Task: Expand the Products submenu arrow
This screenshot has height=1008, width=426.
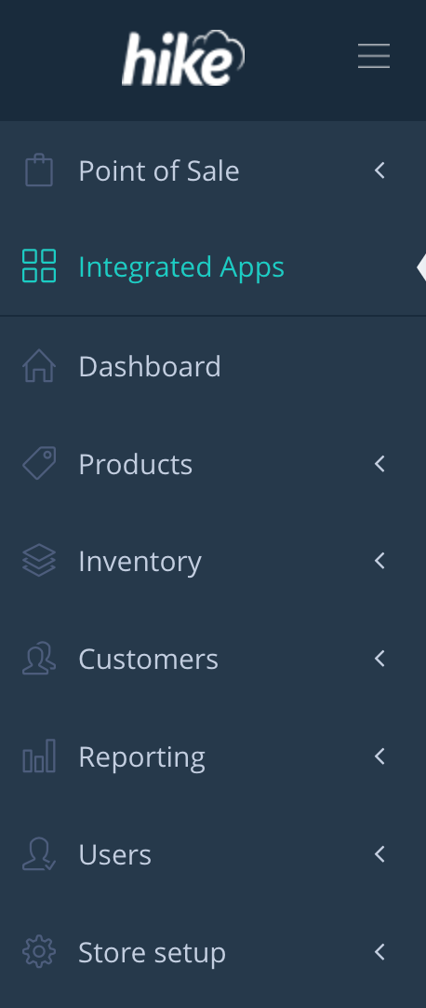Action: pos(379,464)
